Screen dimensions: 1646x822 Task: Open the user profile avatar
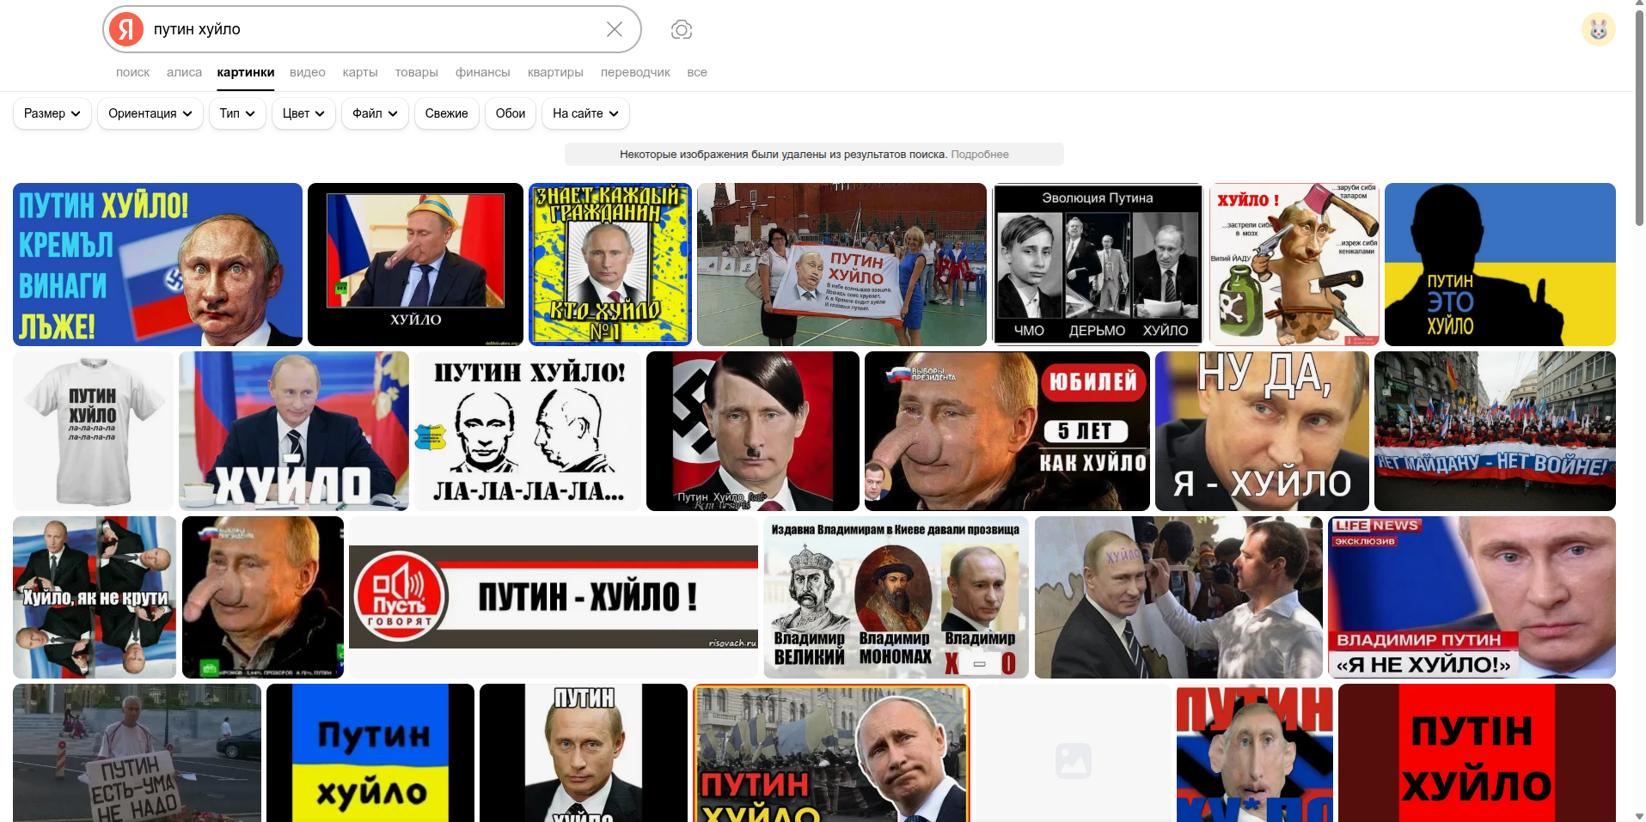pyautogui.click(x=1599, y=29)
